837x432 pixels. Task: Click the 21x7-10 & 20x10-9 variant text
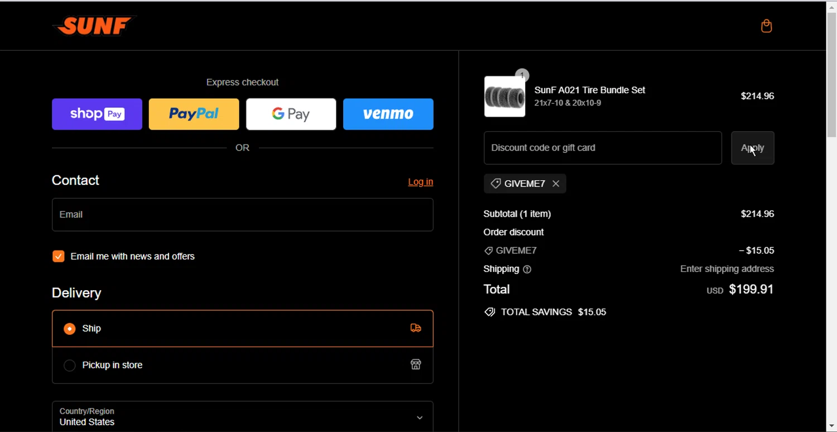point(567,103)
